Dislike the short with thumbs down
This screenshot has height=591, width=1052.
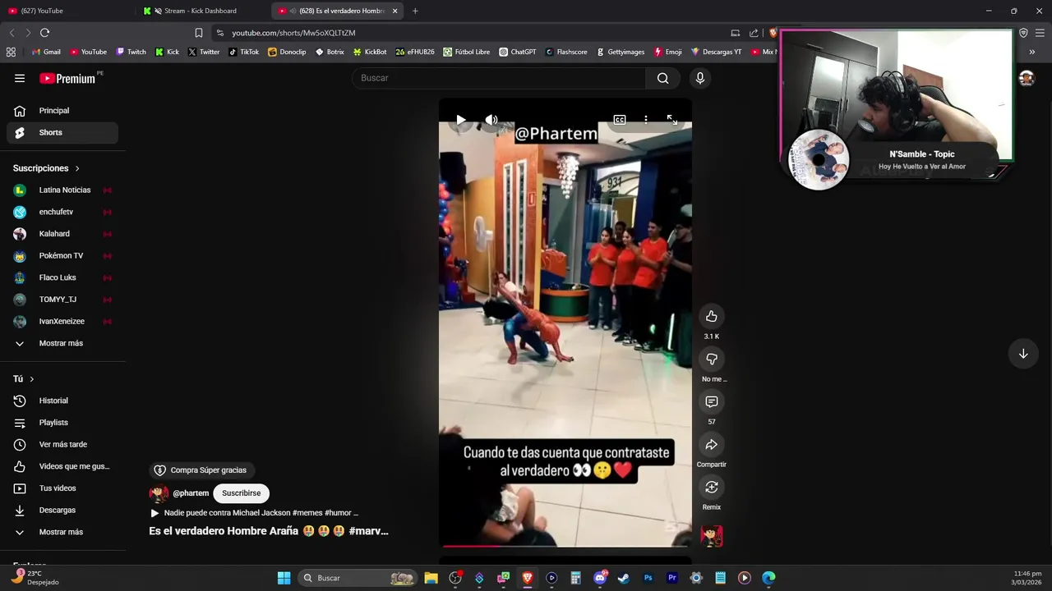point(712,360)
